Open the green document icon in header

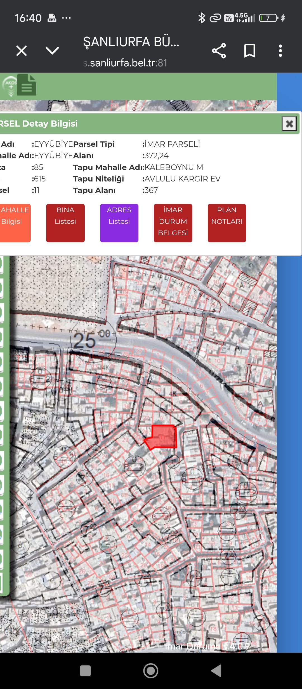[27, 85]
